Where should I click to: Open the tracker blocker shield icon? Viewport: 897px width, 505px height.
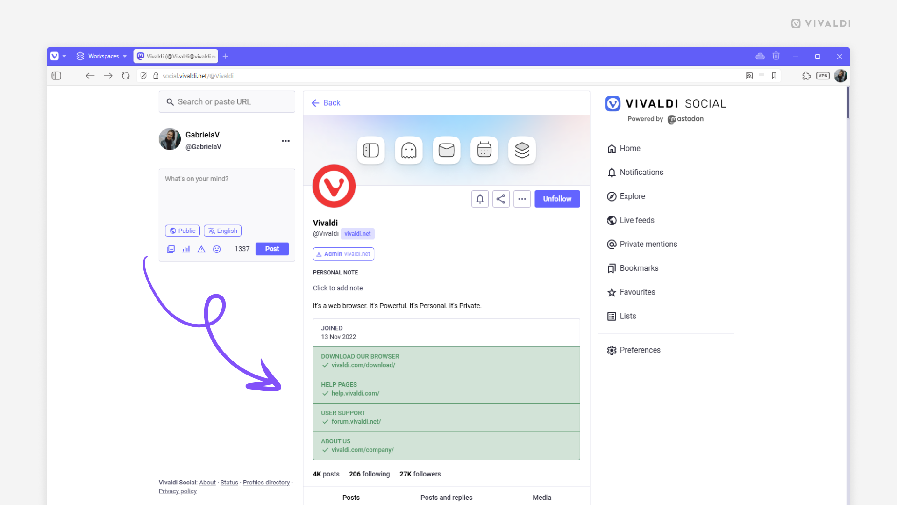tap(143, 76)
